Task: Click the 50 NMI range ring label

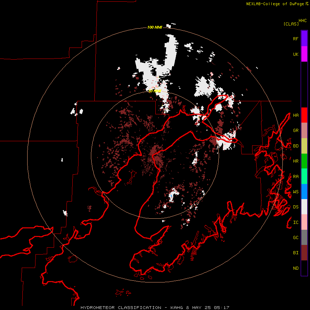Action: pos(155,91)
